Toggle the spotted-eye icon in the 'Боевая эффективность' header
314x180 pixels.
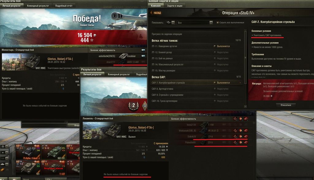coord(143,50)
